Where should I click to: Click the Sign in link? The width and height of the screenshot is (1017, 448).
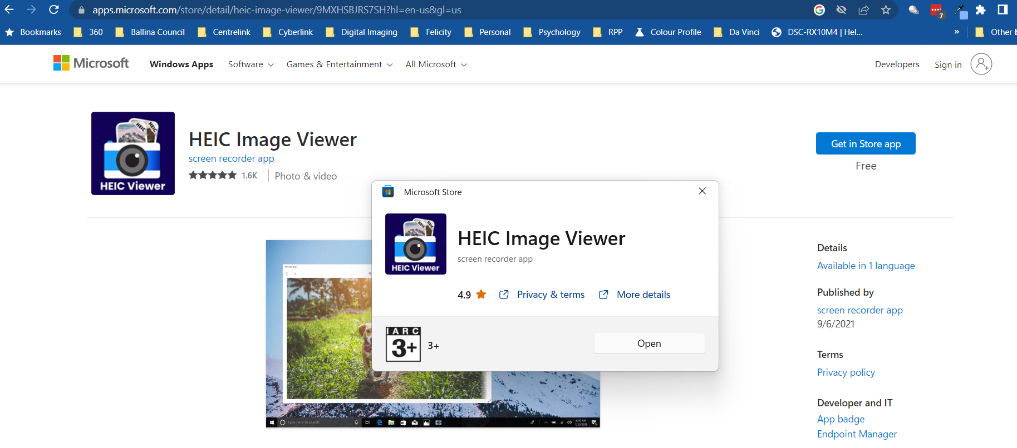[948, 64]
